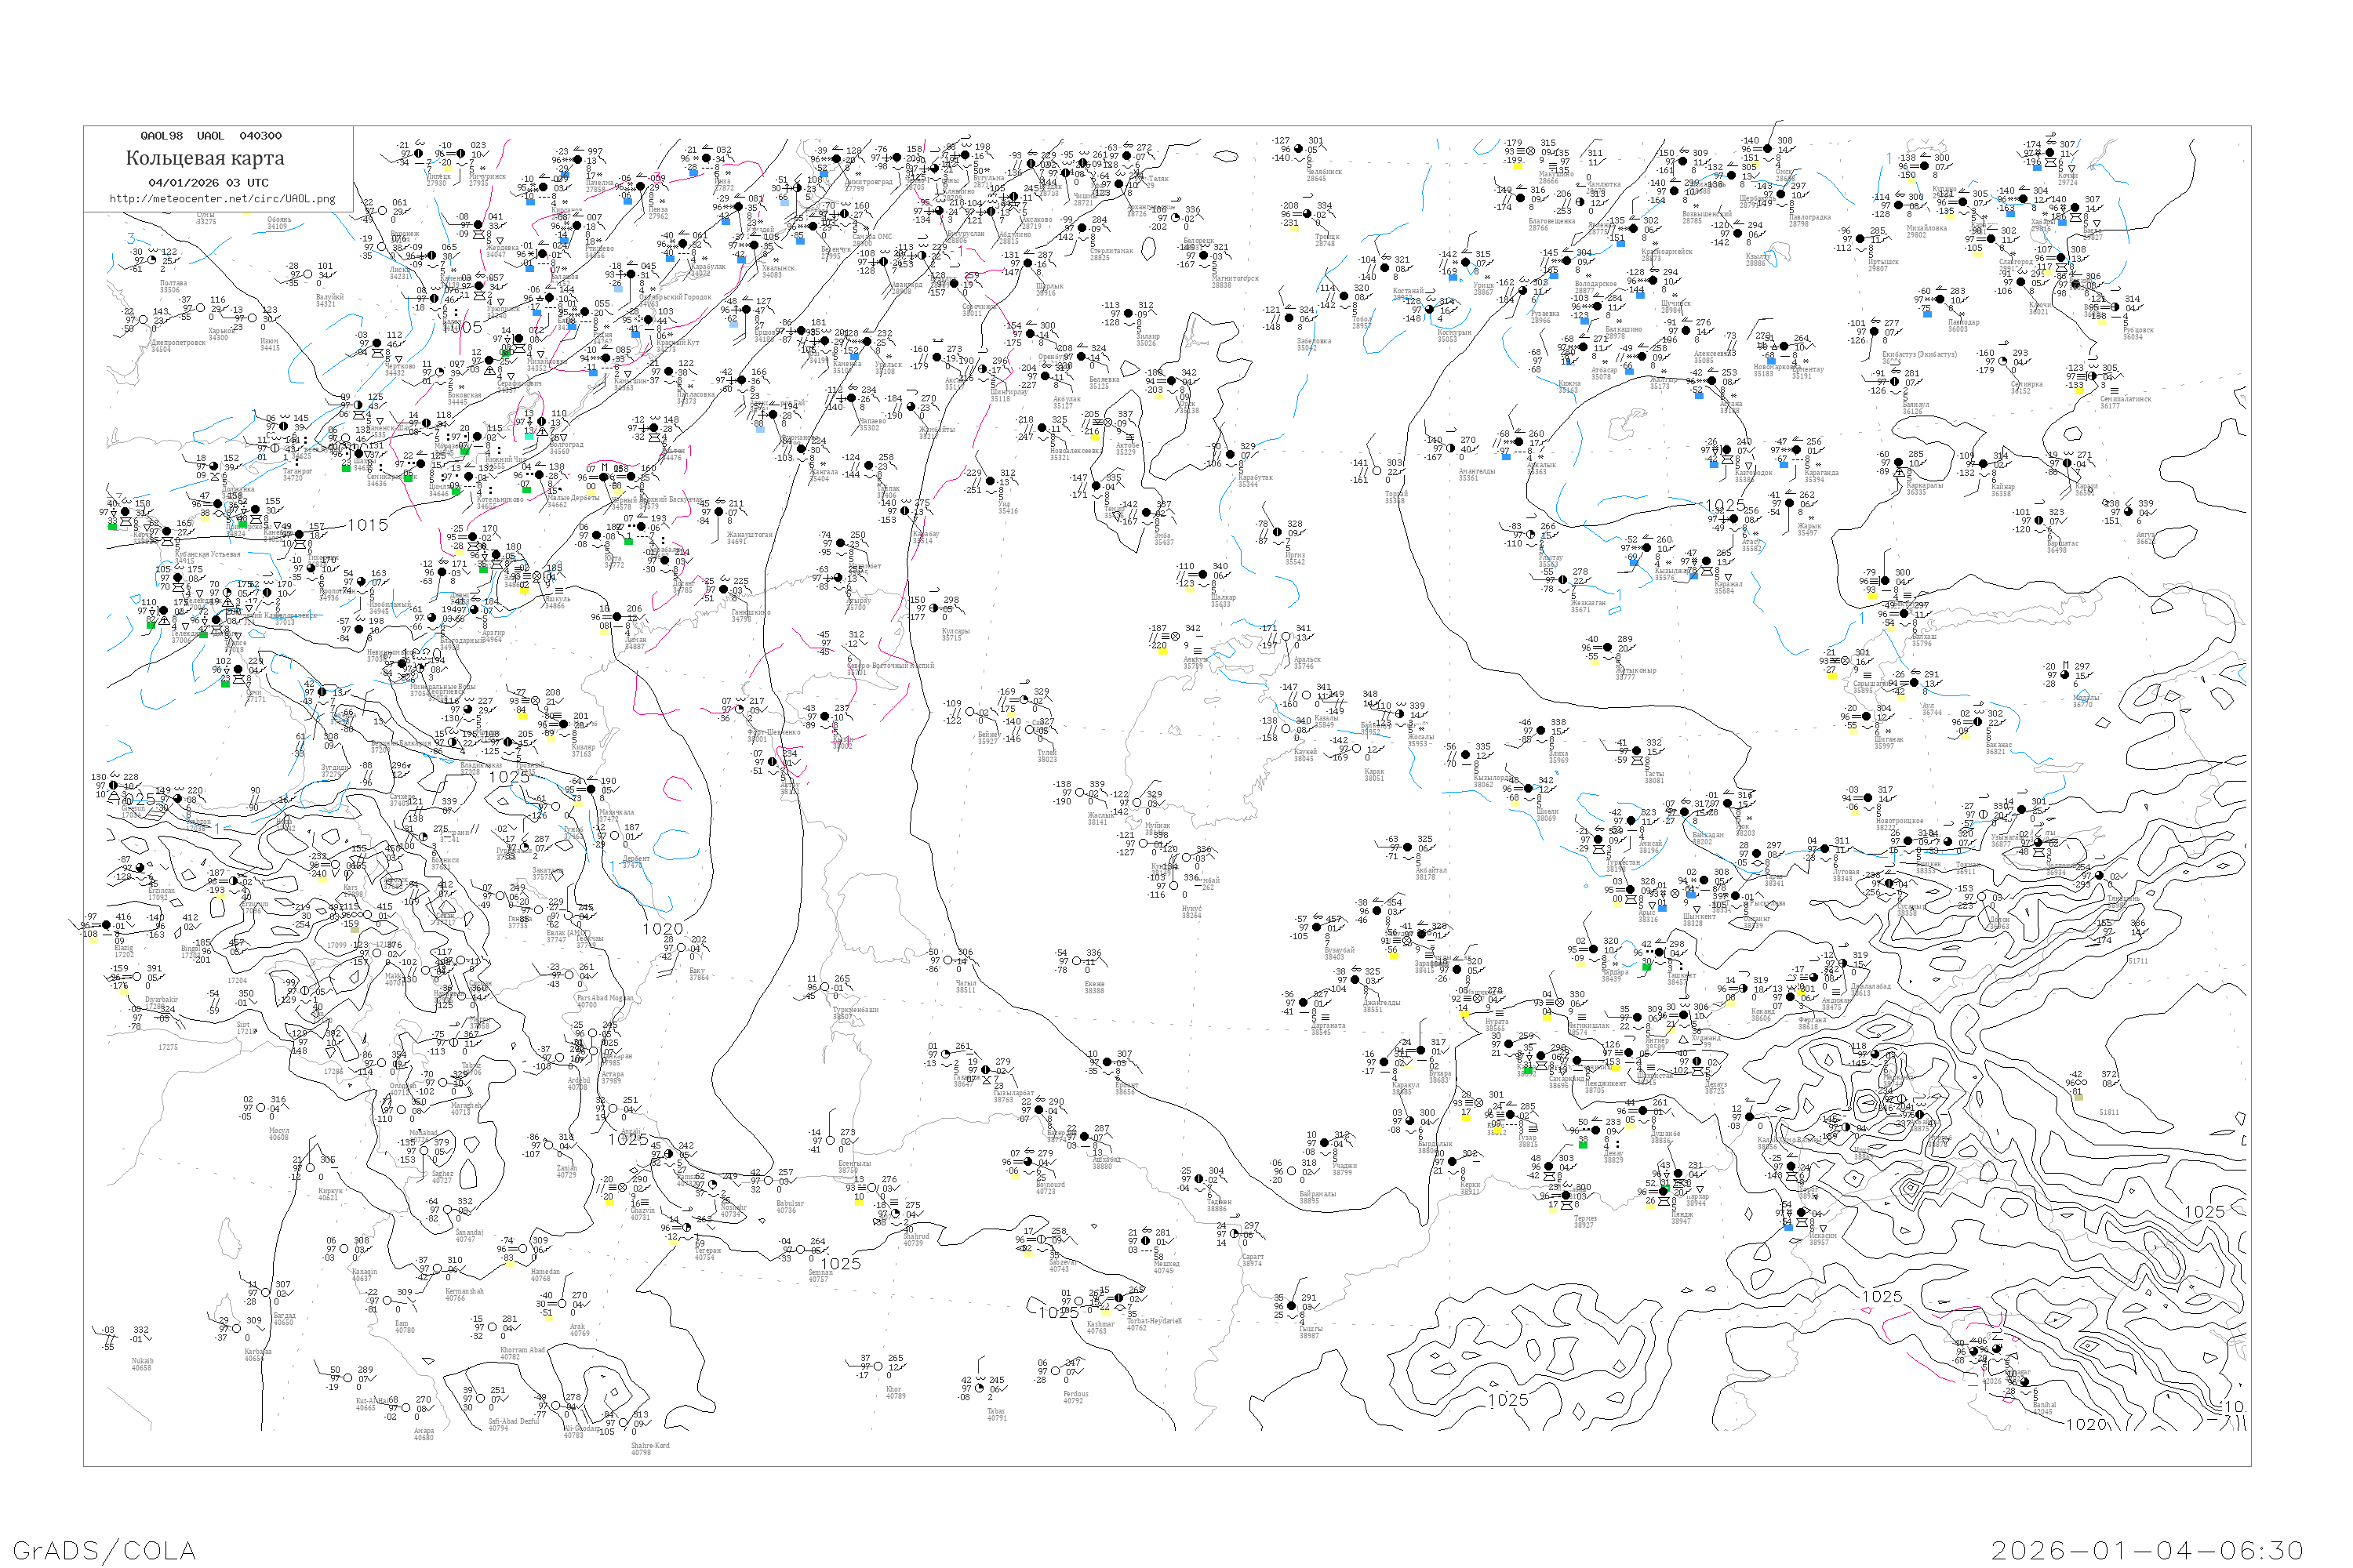The image size is (2353, 1568).
Task: Click the 2026-01-04-06:30 timestamp at bottom right
Action: click(x=2148, y=1550)
